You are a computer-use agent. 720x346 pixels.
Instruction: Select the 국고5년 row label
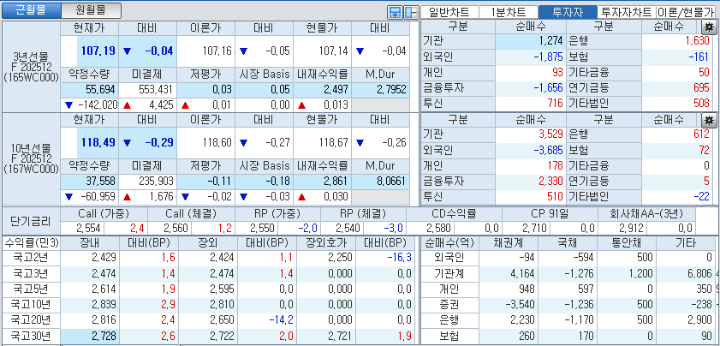tap(31, 289)
